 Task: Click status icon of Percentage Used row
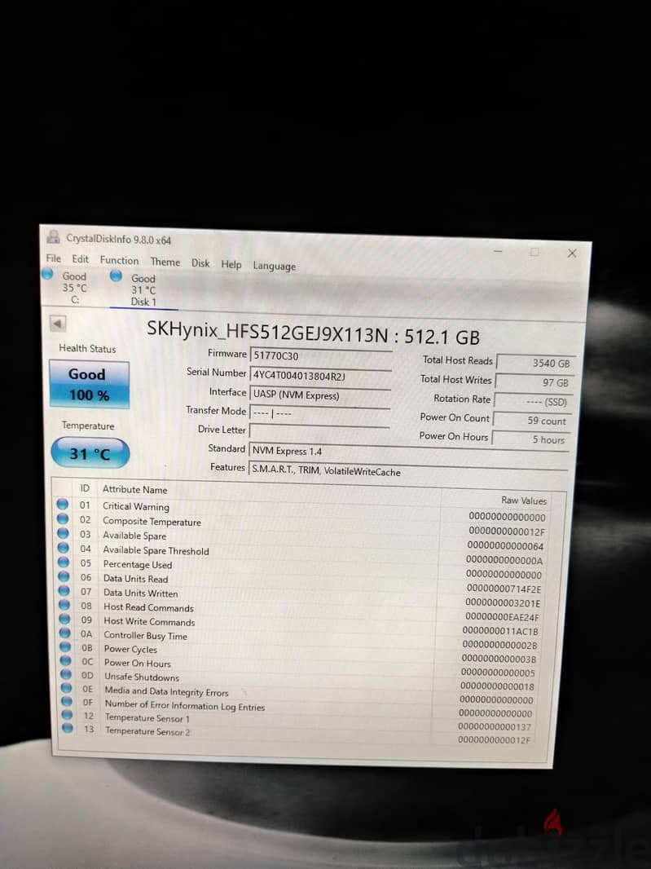[x=64, y=562]
